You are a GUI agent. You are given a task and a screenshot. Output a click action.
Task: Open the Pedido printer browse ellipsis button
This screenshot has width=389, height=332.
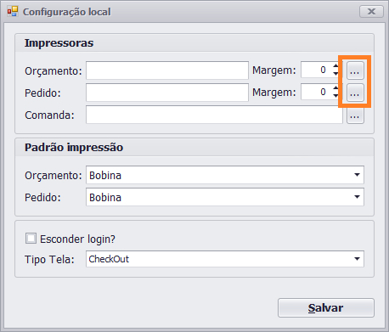[355, 93]
